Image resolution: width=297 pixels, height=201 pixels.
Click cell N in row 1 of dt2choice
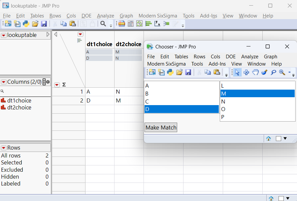click(129, 92)
